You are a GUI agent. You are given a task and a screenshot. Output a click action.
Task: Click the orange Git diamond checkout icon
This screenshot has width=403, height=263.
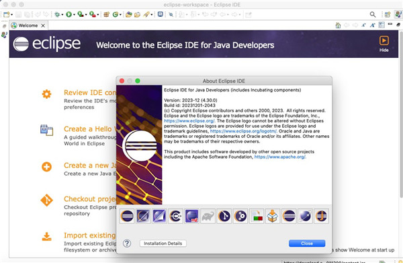point(46,200)
